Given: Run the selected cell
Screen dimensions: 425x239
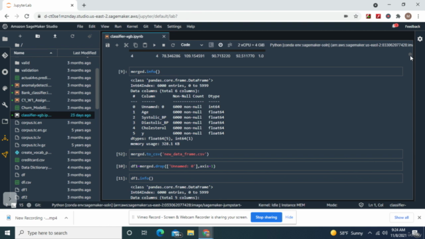Looking at the screenshot, I should (x=154, y=45).
